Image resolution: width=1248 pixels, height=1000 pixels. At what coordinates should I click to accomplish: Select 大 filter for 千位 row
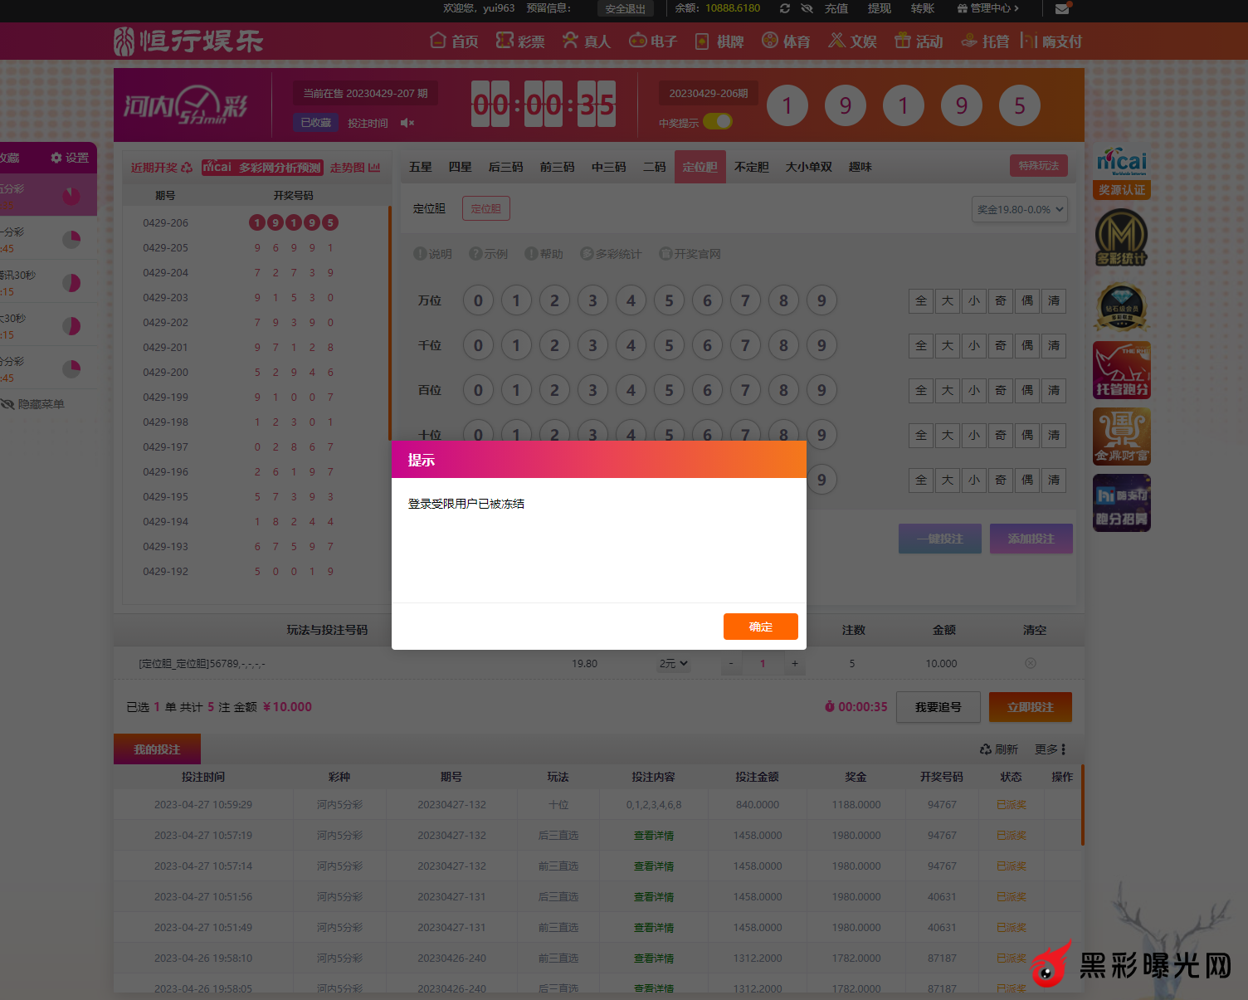(947, 345)
